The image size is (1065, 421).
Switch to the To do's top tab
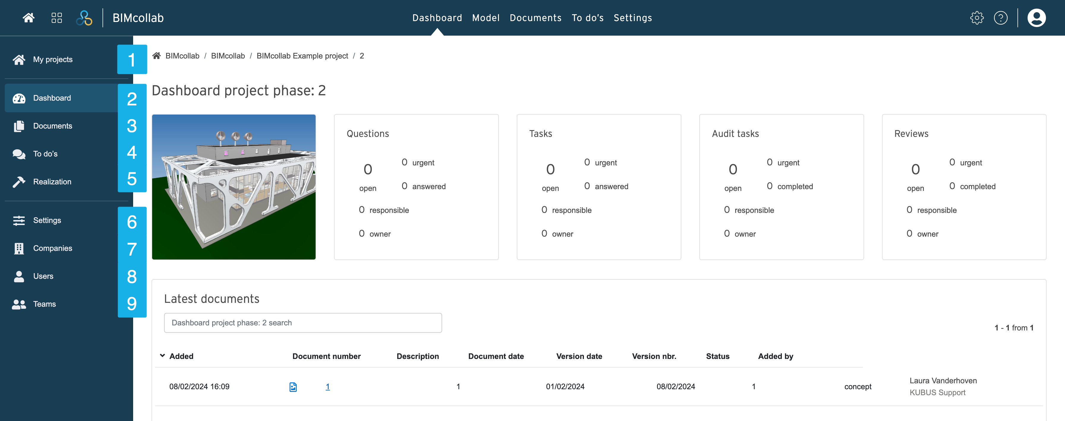pyautogui.click(x=587, y=18)
